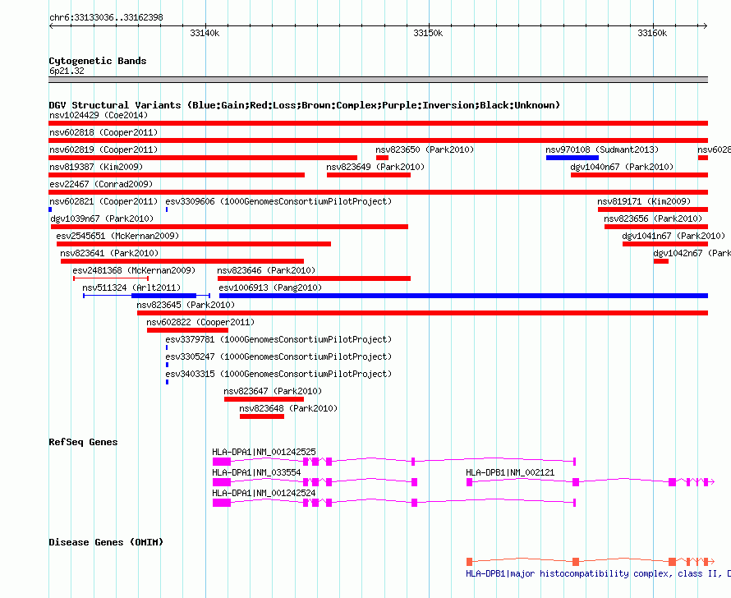Select nsv511324 (Arlt2011) gain label
731x598 pixels.
(x=131, y=287)
